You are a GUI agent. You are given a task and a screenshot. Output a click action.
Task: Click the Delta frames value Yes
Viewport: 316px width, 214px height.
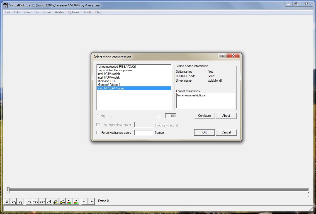point(211,72)
